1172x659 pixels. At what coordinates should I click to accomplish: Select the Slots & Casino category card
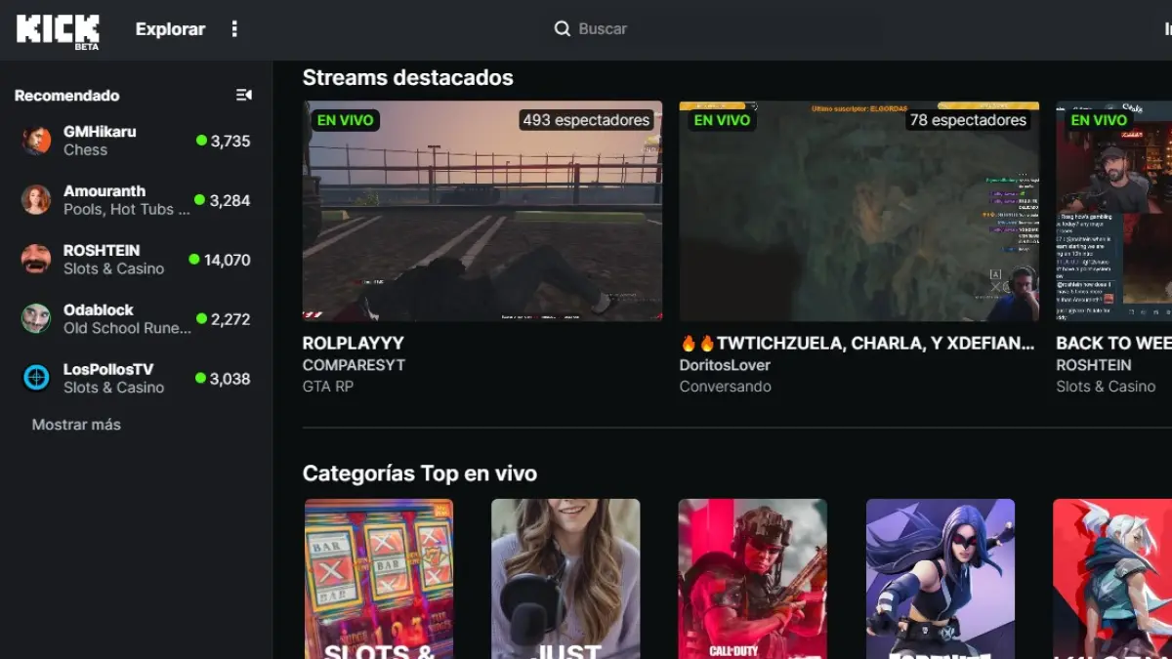tap(379, 579)
